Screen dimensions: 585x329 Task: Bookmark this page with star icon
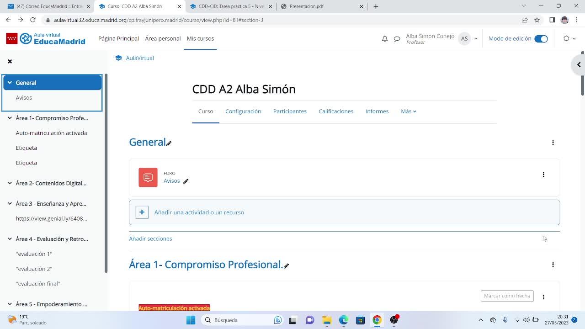point(537,20)
